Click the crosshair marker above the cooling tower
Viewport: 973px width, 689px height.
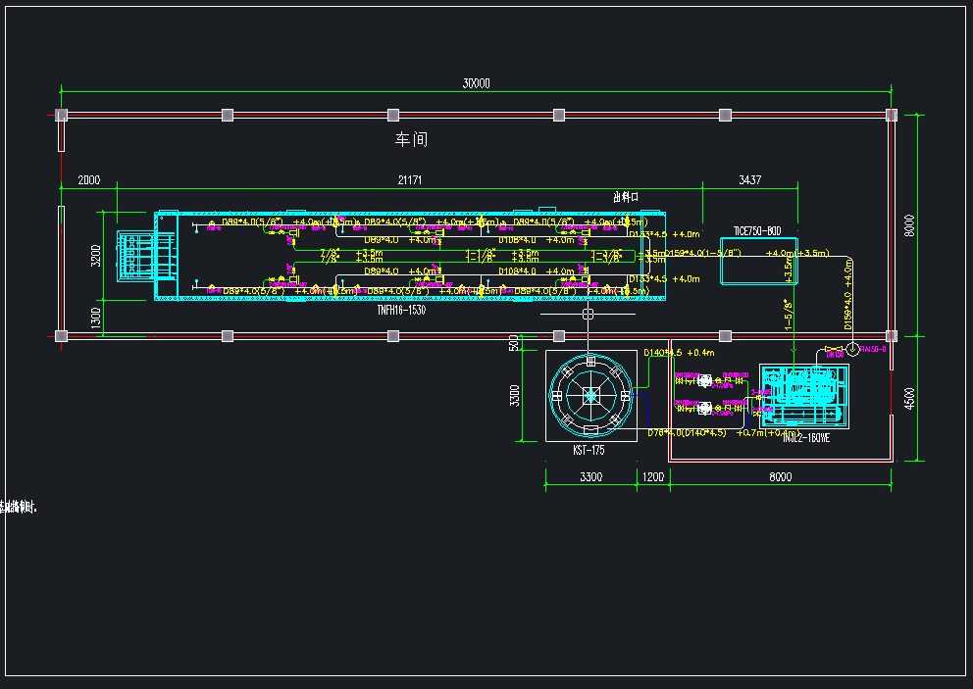pos(588,315)
